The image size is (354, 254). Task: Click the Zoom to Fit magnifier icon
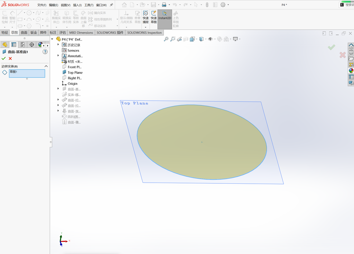[166, 39]
